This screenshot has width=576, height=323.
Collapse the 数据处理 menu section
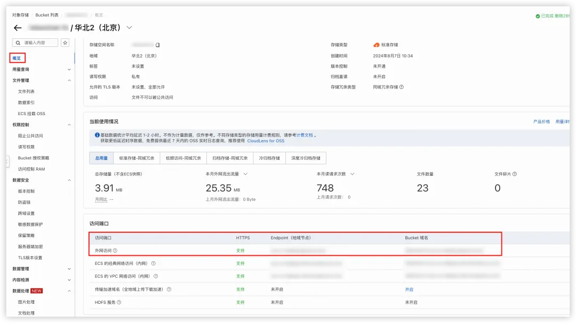[69, 291]
